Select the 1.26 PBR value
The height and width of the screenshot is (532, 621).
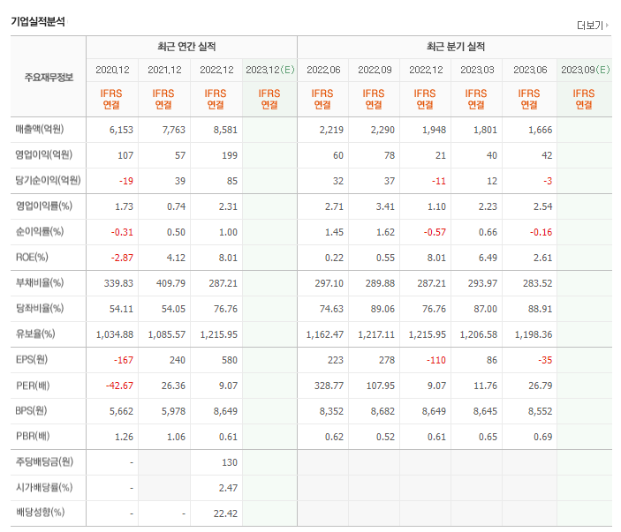click(x=124, y=437)
